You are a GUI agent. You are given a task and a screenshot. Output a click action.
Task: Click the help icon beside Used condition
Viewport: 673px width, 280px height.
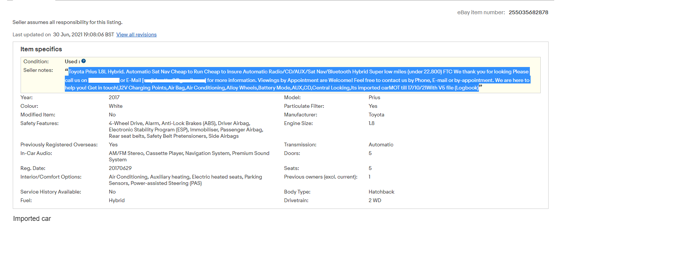[84, 61]
